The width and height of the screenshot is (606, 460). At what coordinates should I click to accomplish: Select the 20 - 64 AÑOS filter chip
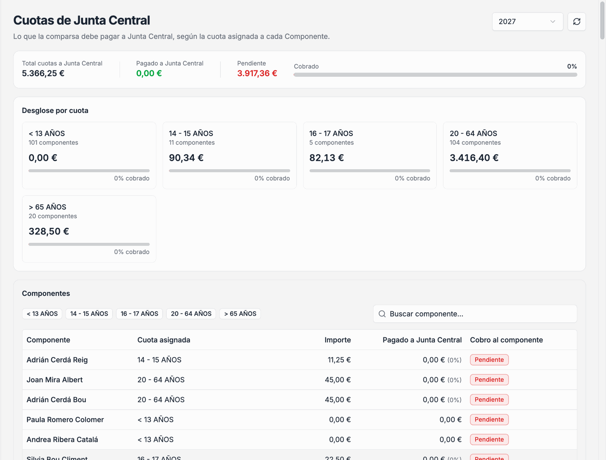coord(191,314)
